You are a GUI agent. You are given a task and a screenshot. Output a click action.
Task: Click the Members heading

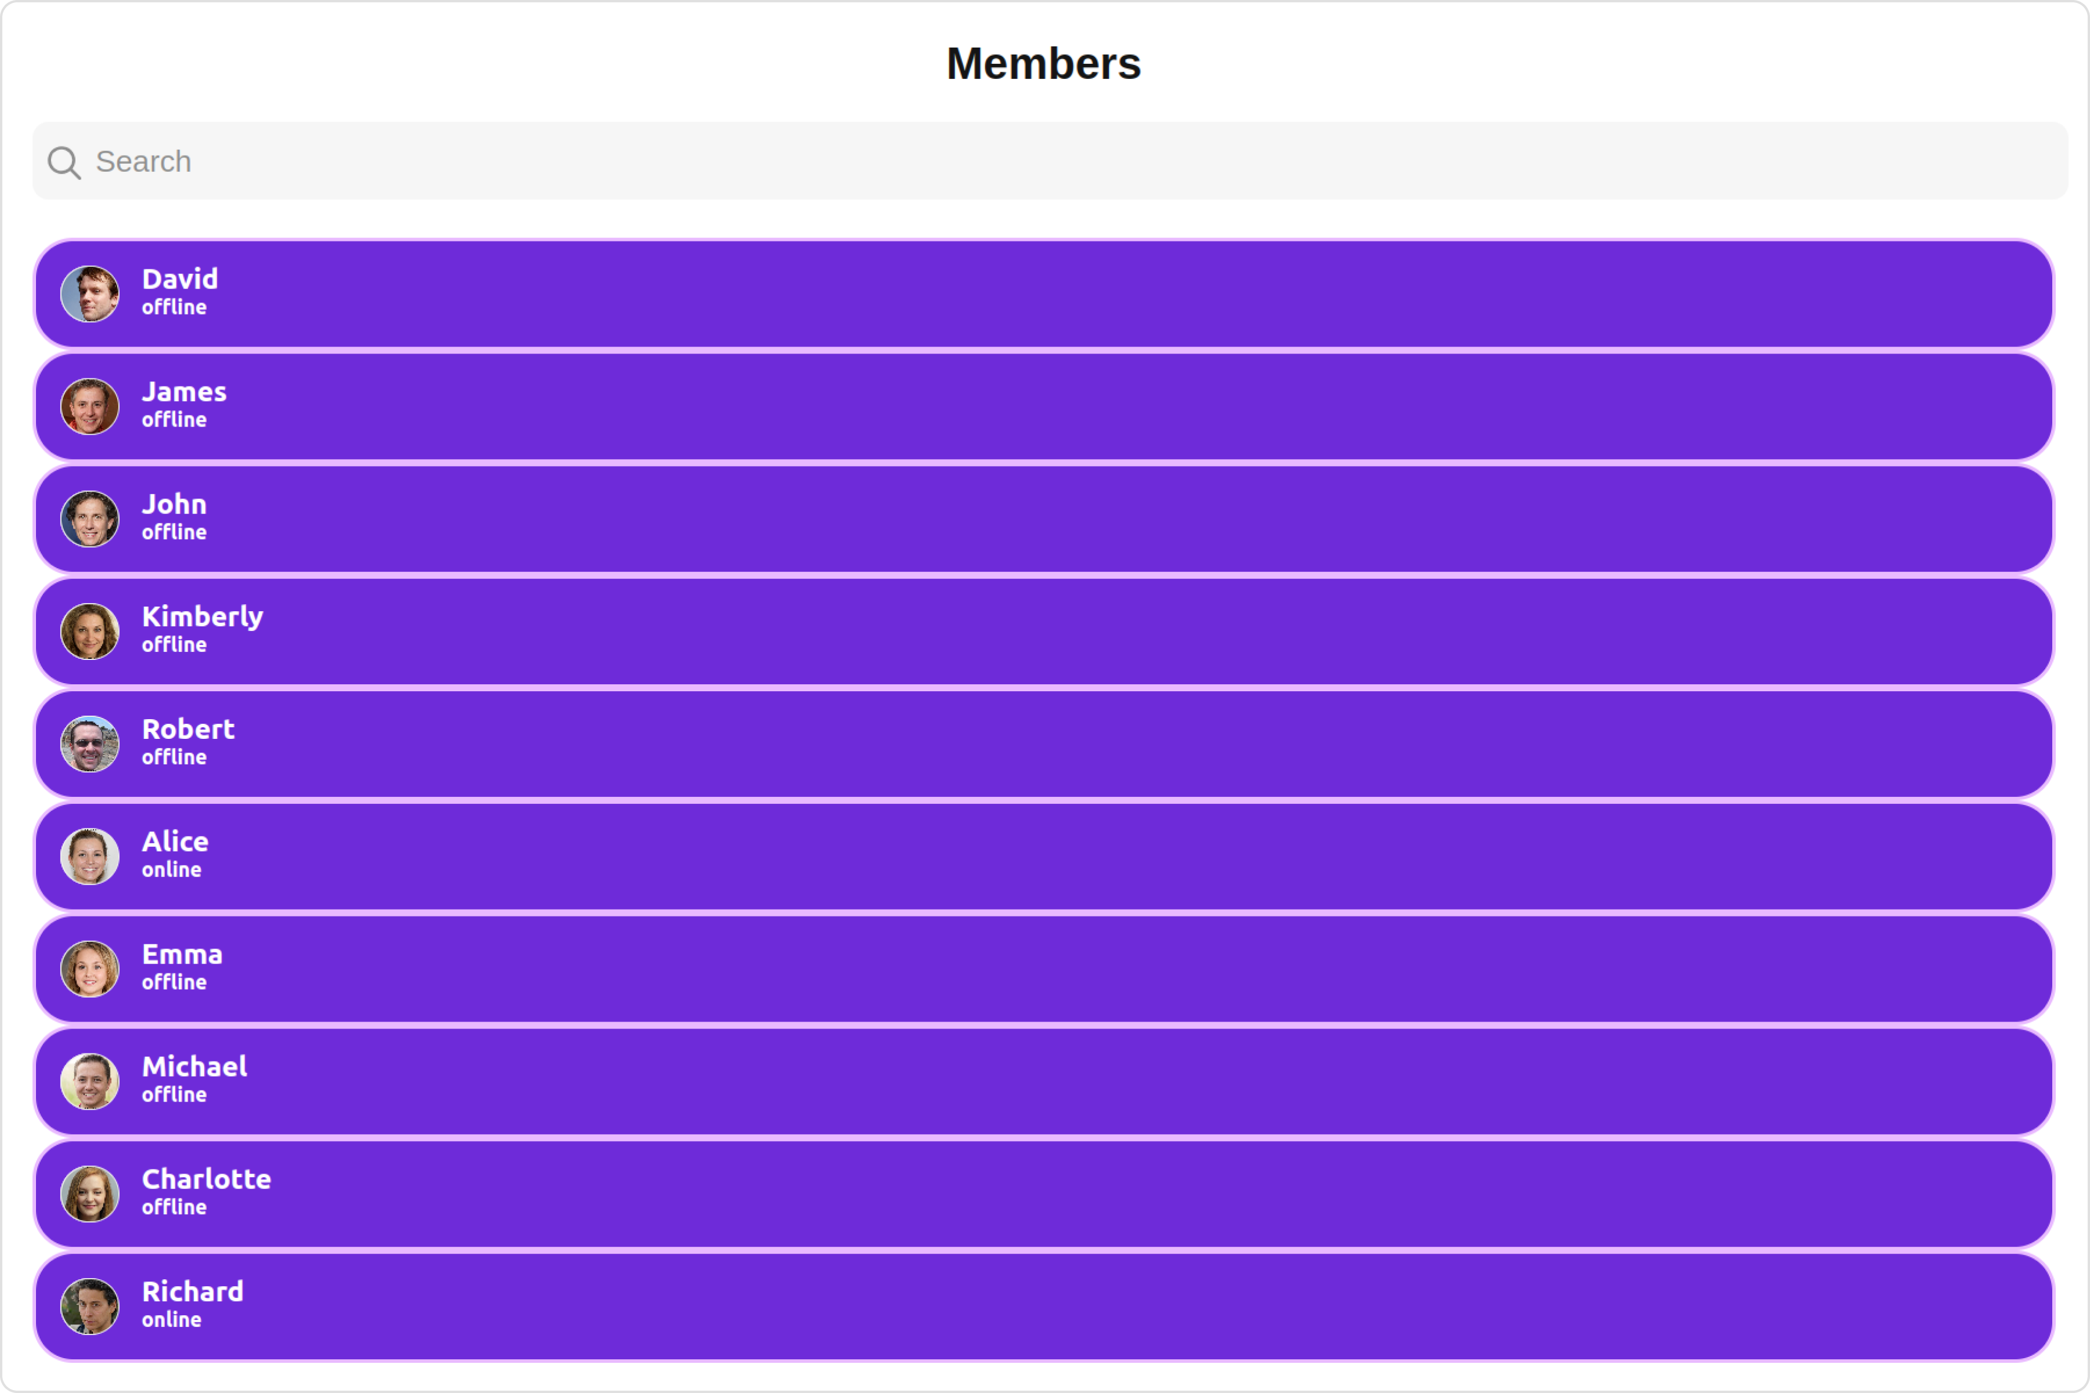[1044, 63]
